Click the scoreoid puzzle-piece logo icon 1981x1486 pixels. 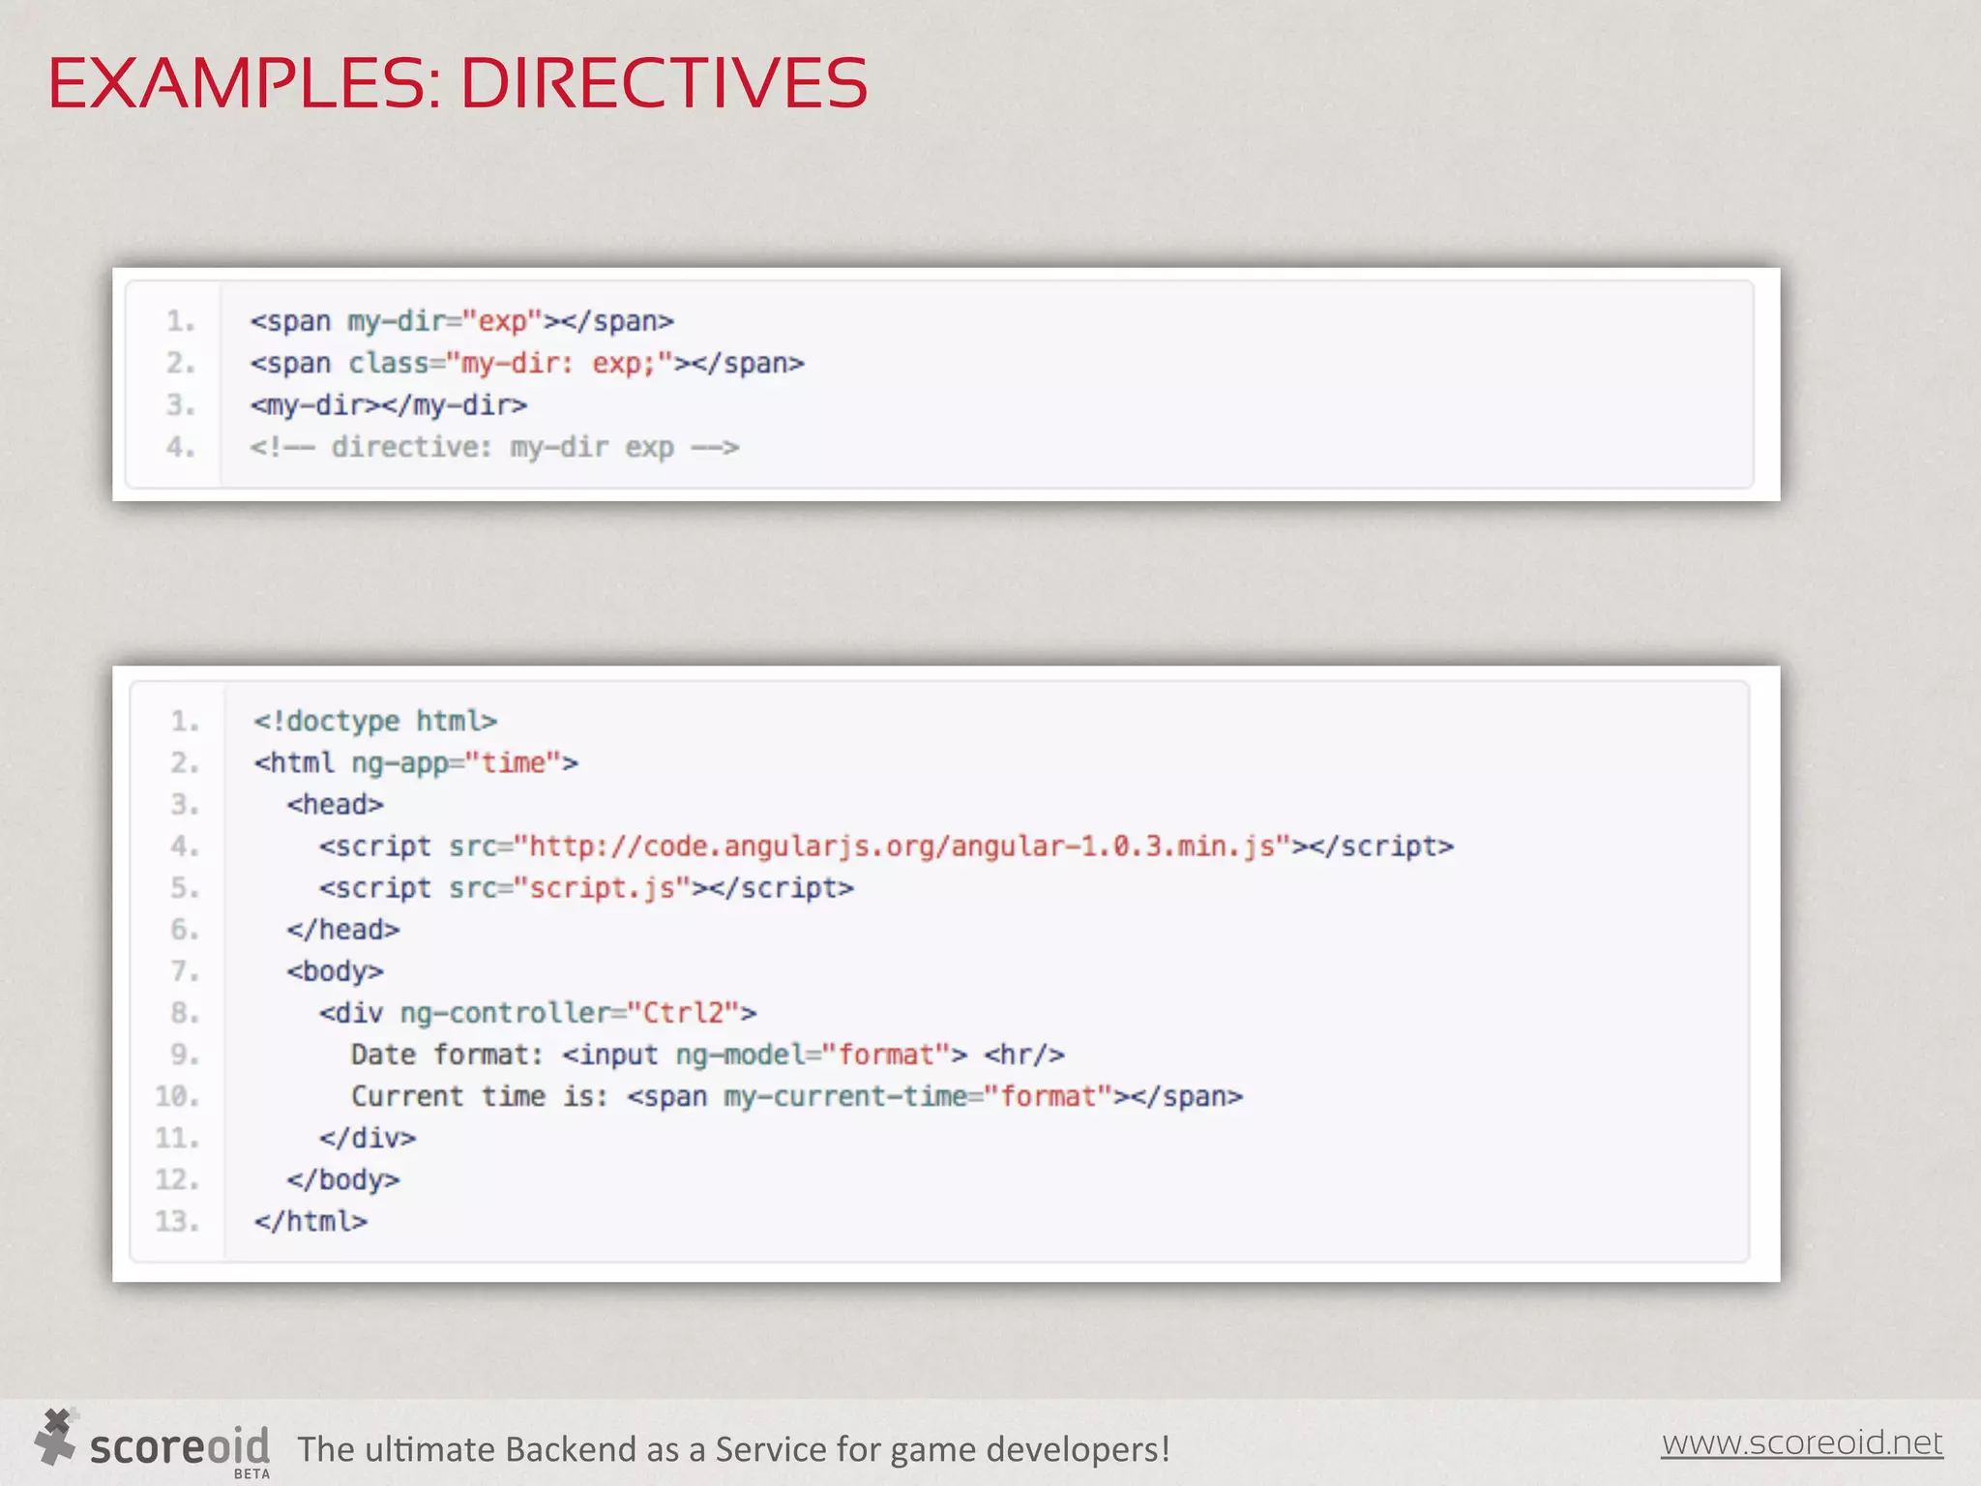coord(56,1436)
